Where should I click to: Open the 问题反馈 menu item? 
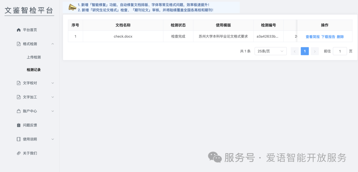pyautogui.click(x=30, y=125)
